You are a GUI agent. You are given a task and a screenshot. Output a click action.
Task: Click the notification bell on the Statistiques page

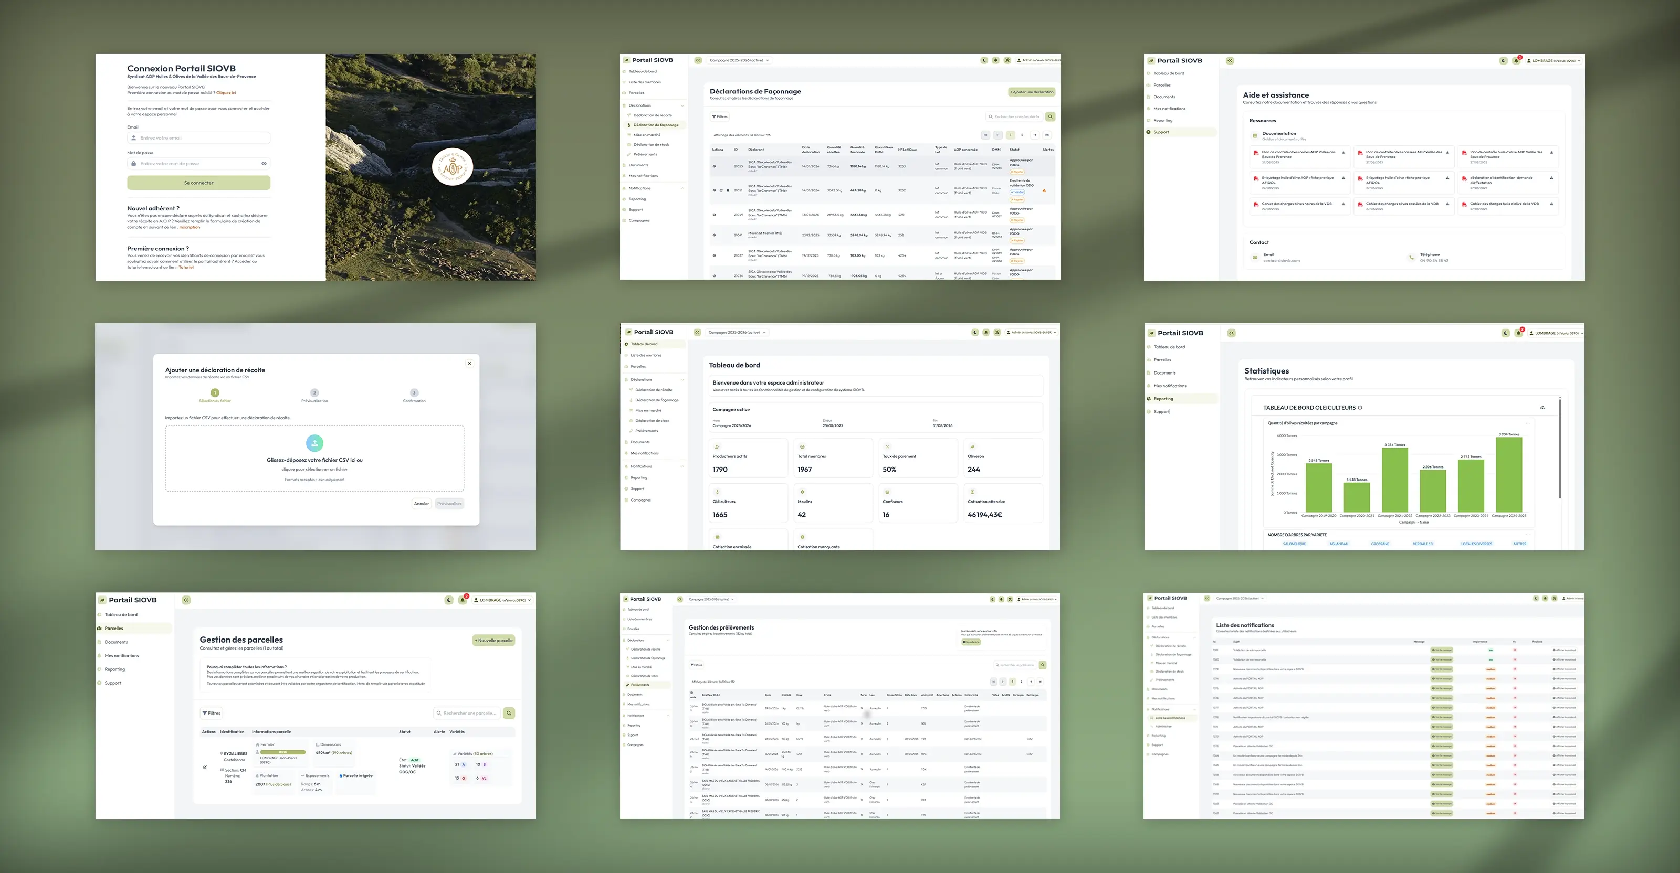tap(1518, 333)
